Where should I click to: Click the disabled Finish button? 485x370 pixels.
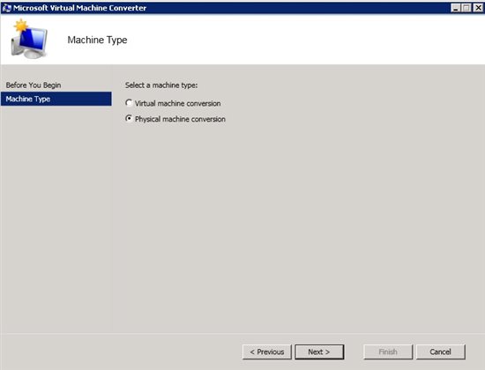[388, 351]
